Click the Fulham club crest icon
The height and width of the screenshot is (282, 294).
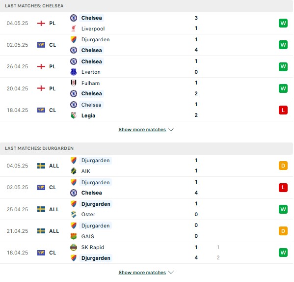(74, 83)
